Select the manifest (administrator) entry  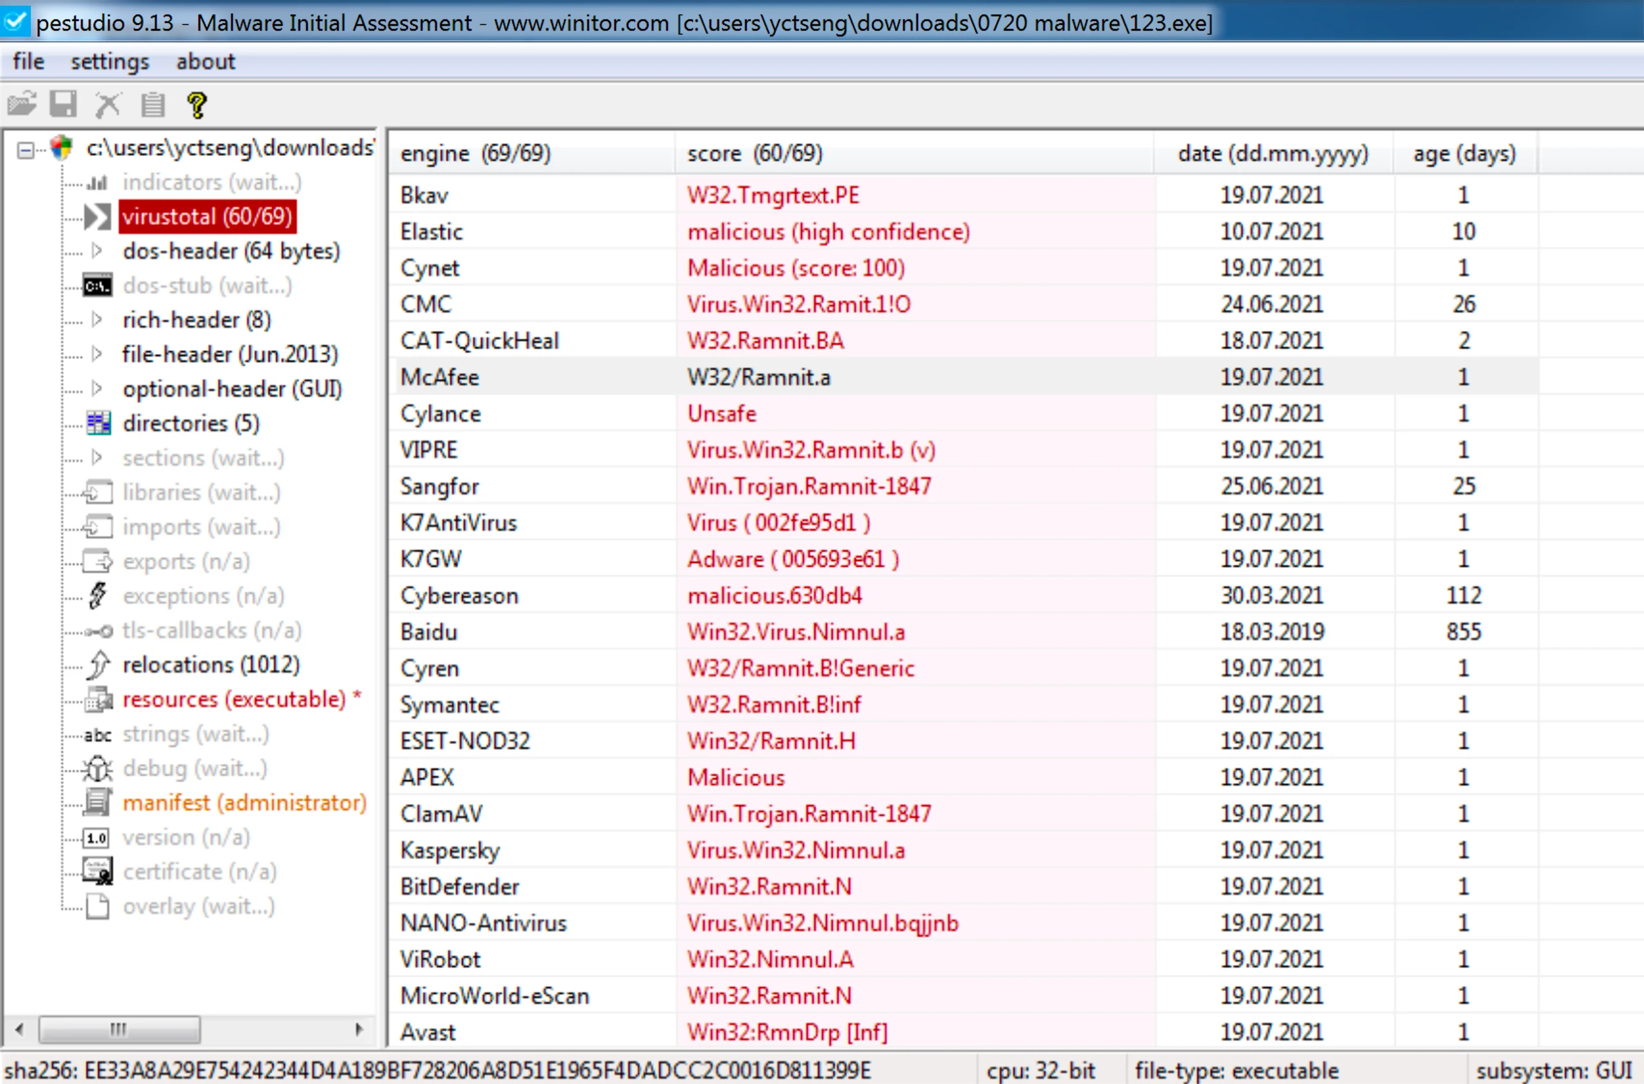point(244,802)
